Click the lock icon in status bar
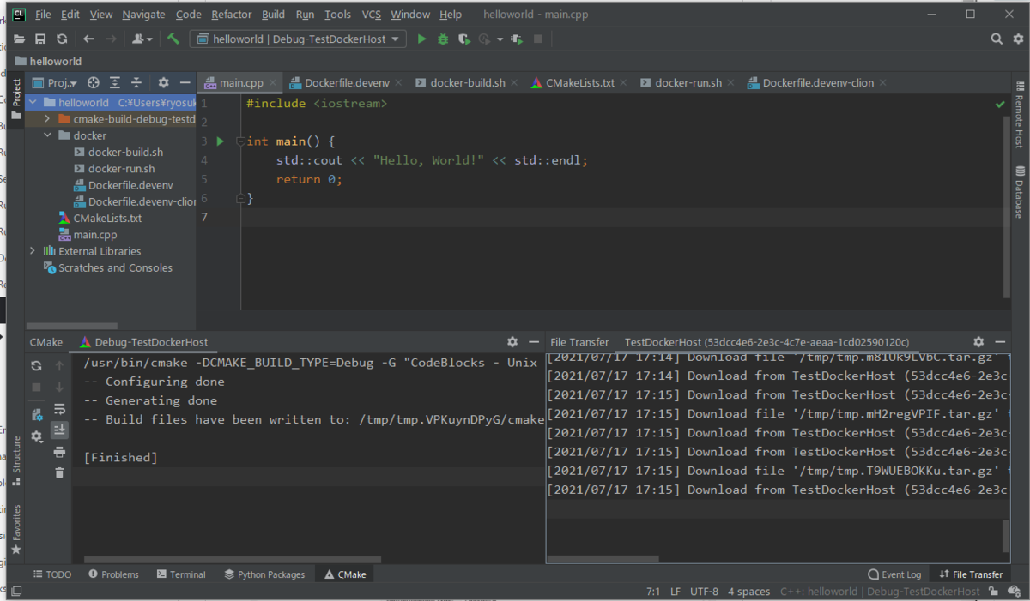Viewport: 1030px width, 601px height. (994, 592)
